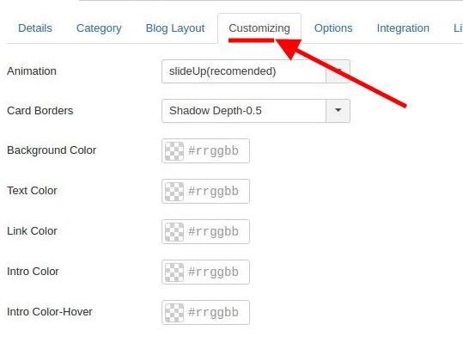Screen dimensions: 463x355
Task: Open the Blog Layout tab
Action: [175, 28]
